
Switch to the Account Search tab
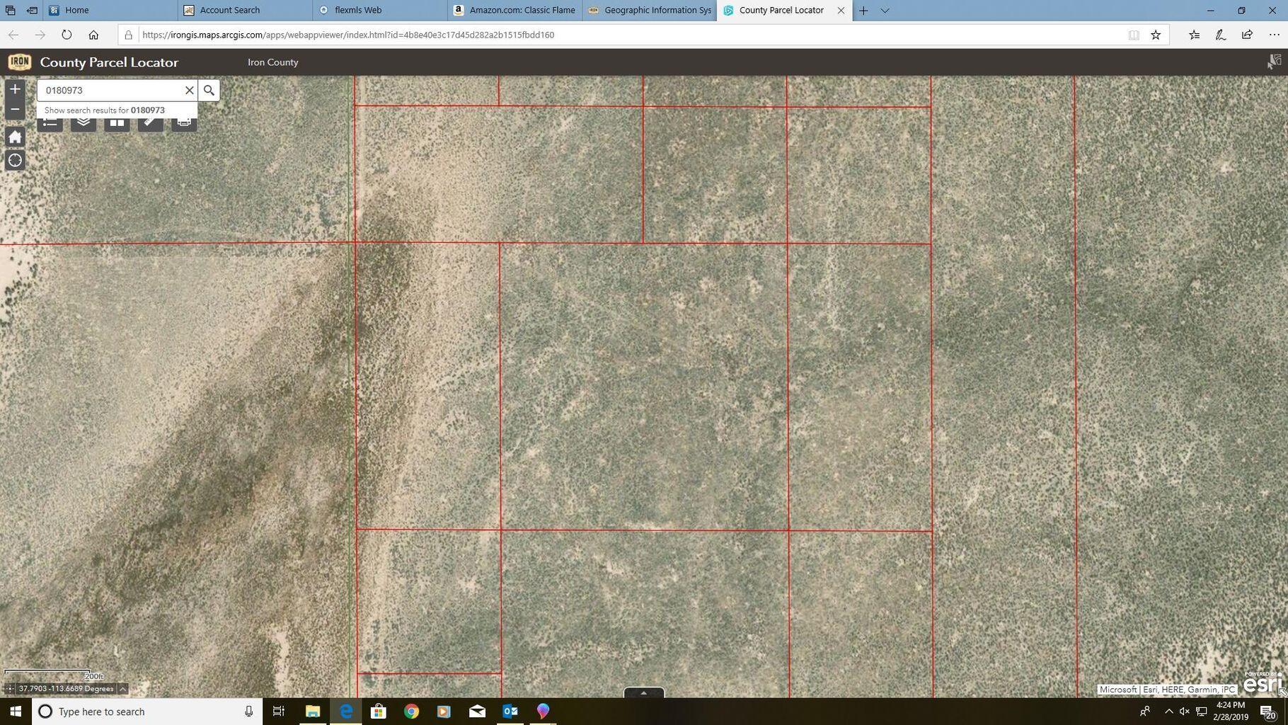(229, 10)
